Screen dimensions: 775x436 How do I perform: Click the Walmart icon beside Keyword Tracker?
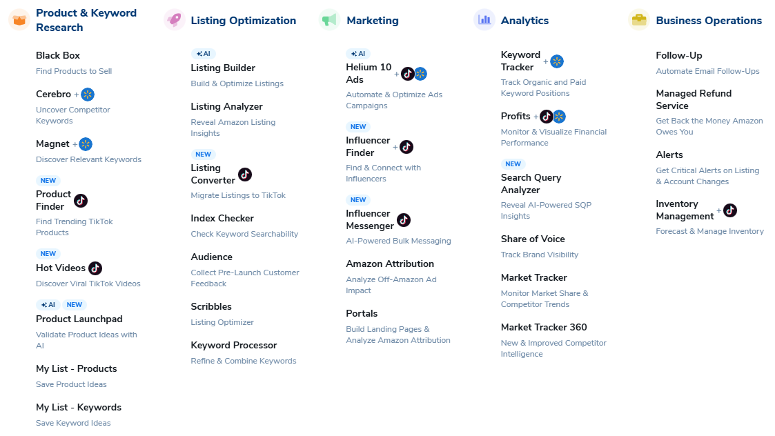point(557,61)
